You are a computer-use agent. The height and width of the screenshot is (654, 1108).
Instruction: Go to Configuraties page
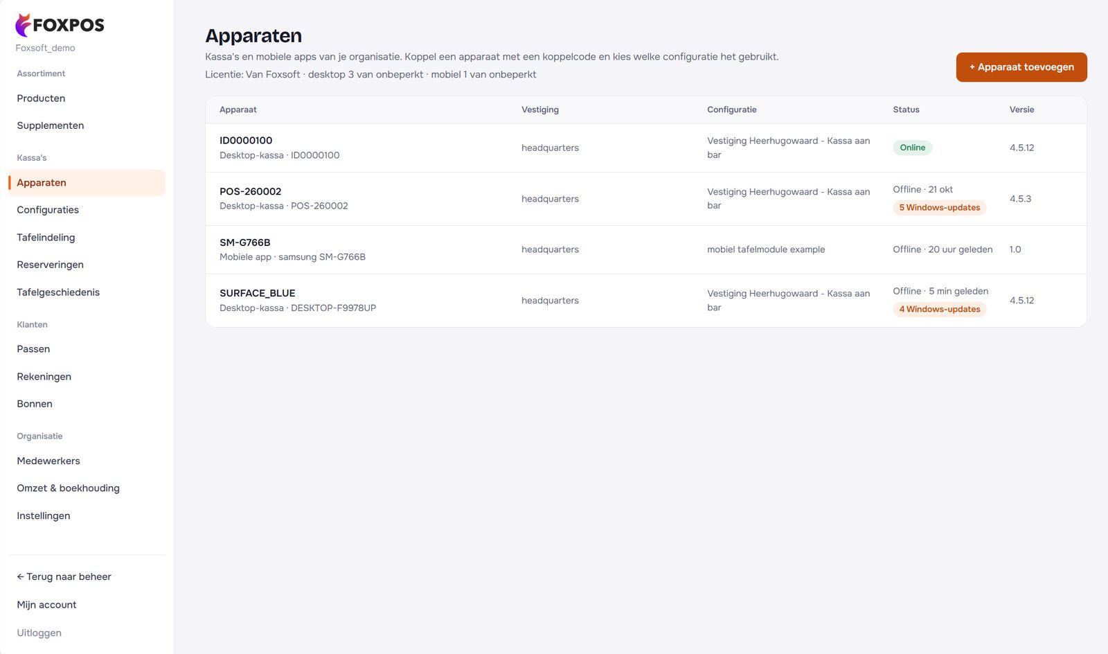click(x=48, y=210)
